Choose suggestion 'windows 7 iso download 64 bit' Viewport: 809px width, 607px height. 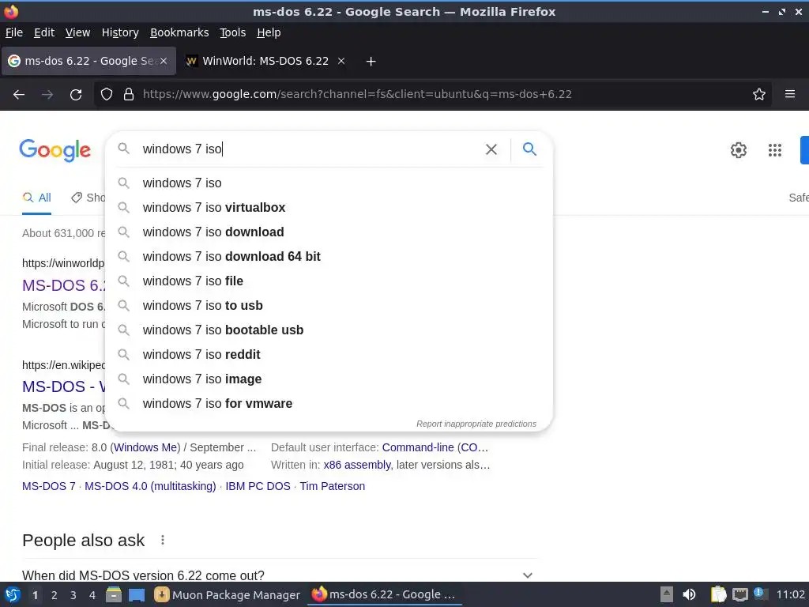[x=329, y=257]
